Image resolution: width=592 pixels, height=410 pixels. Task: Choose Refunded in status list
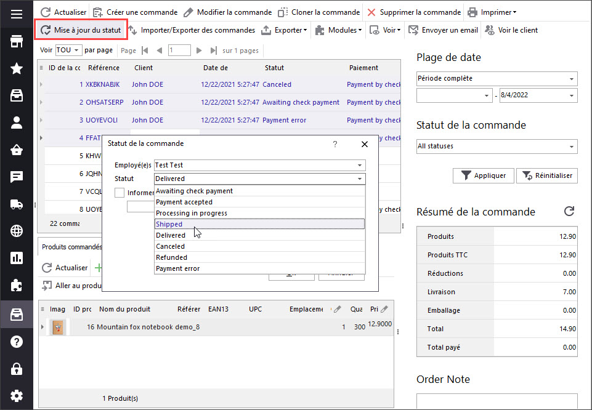point(260,257)
